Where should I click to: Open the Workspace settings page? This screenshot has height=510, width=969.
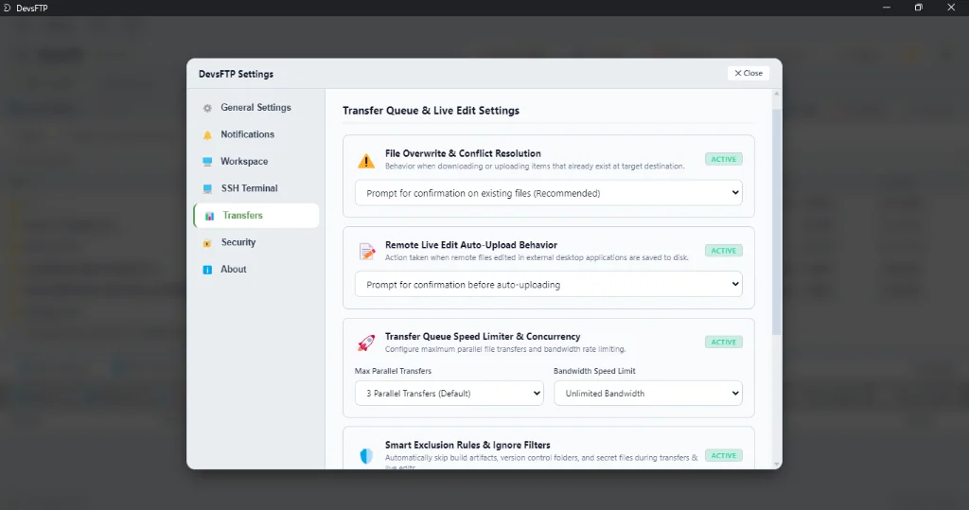click(255, 162)
